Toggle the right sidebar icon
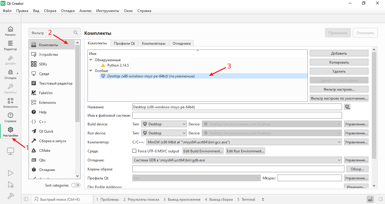 point(380,199)
